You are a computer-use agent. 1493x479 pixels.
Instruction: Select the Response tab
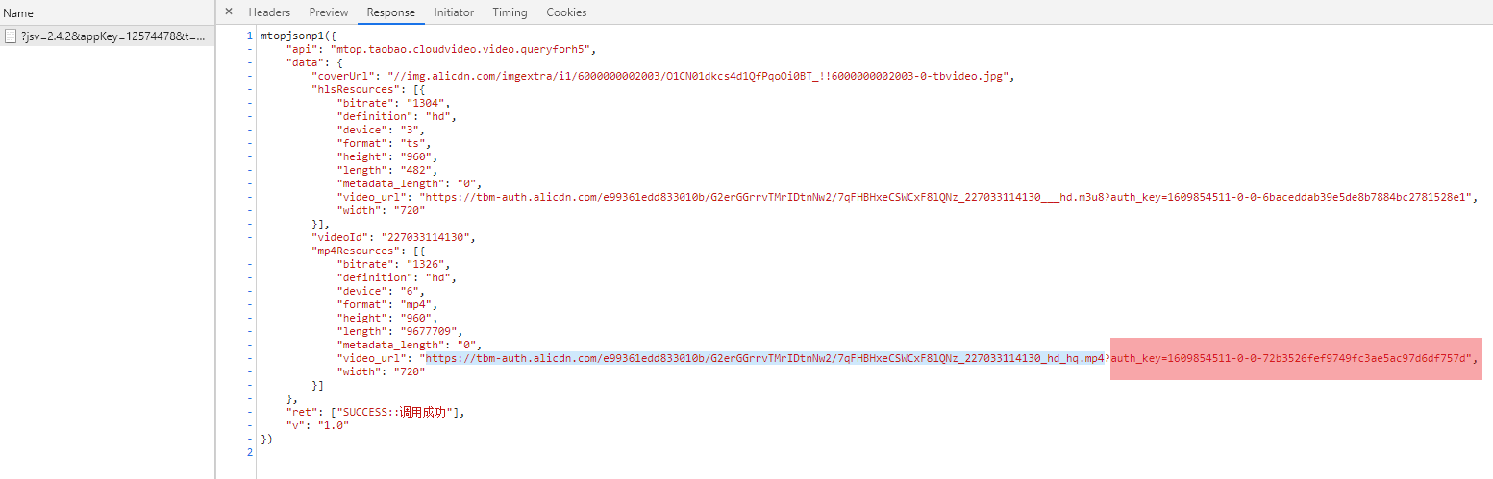coord(391,12)
